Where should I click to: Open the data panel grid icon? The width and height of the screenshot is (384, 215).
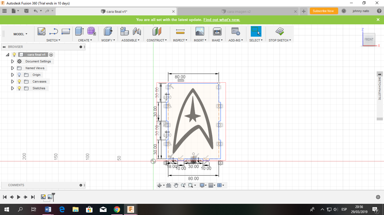(4, 11)
